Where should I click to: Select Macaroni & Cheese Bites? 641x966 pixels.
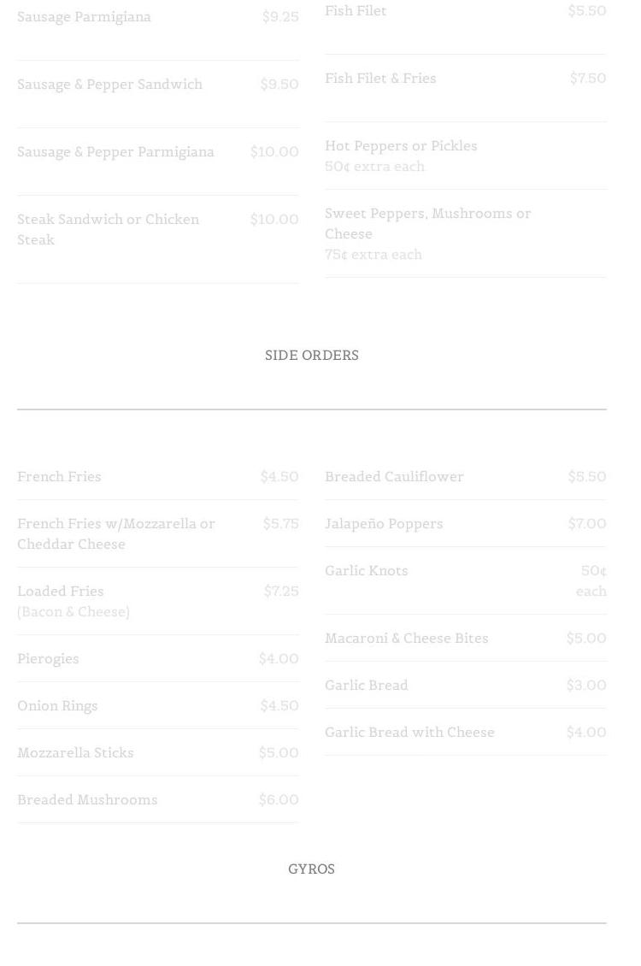(x=406, y=639)
